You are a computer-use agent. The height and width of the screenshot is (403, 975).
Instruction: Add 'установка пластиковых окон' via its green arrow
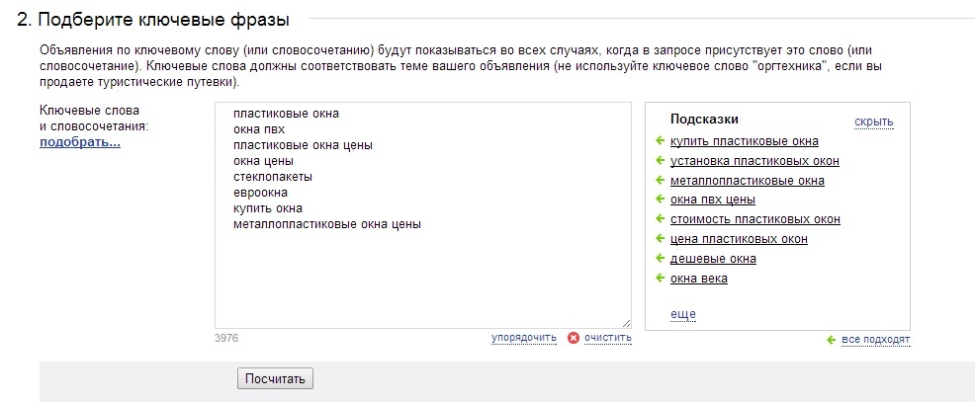661,161
